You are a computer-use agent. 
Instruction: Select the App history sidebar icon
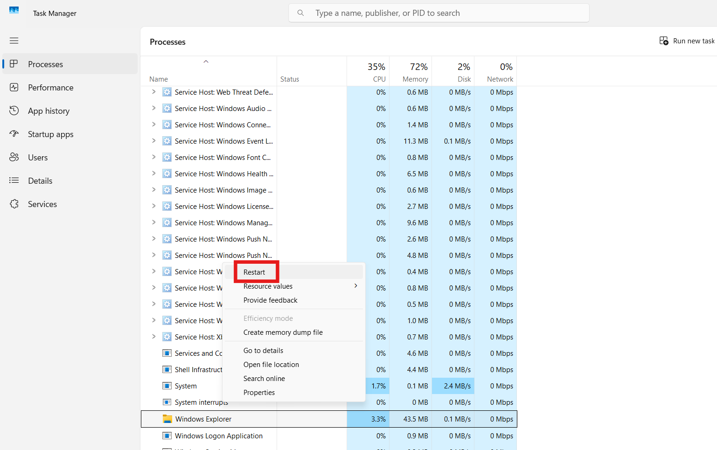pyautogui.click(x=14, y=111)
